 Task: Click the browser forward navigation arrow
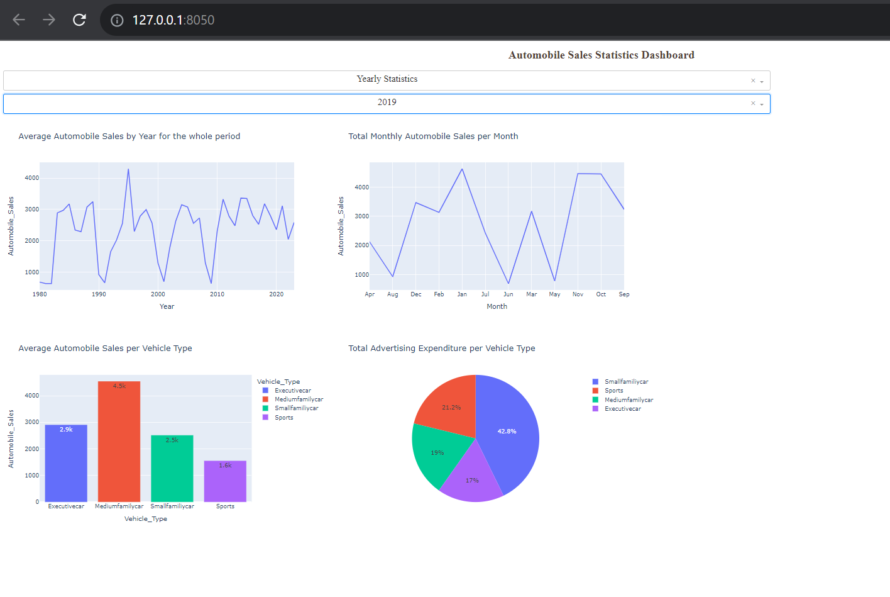click(x=48, y=20)
